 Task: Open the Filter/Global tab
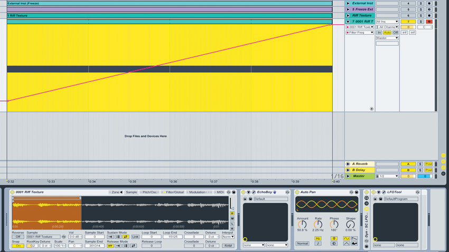pyautogui.click(x=173, y=192)
